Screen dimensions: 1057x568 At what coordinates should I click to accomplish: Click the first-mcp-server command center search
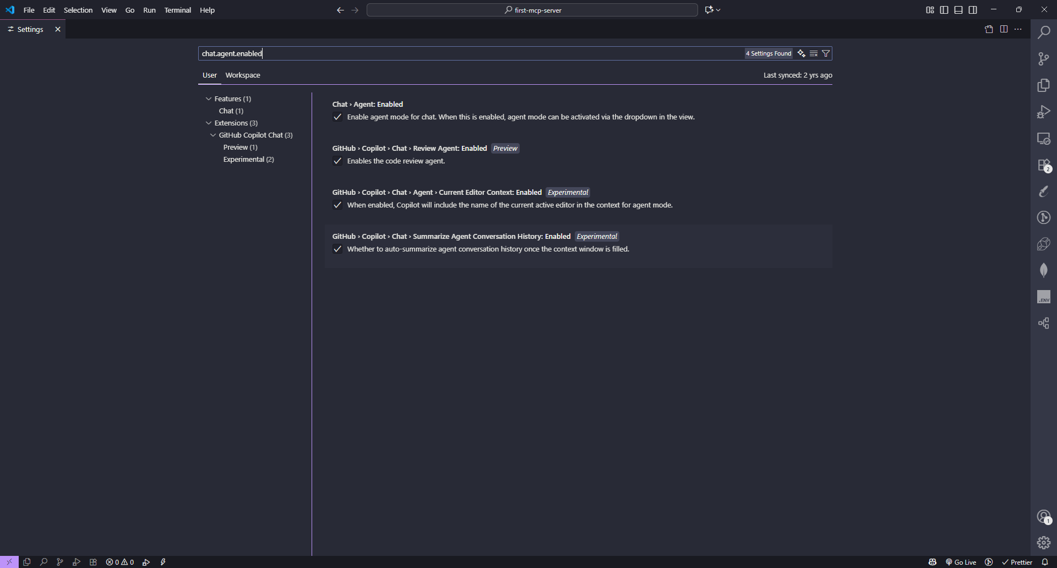pos(532,10)
